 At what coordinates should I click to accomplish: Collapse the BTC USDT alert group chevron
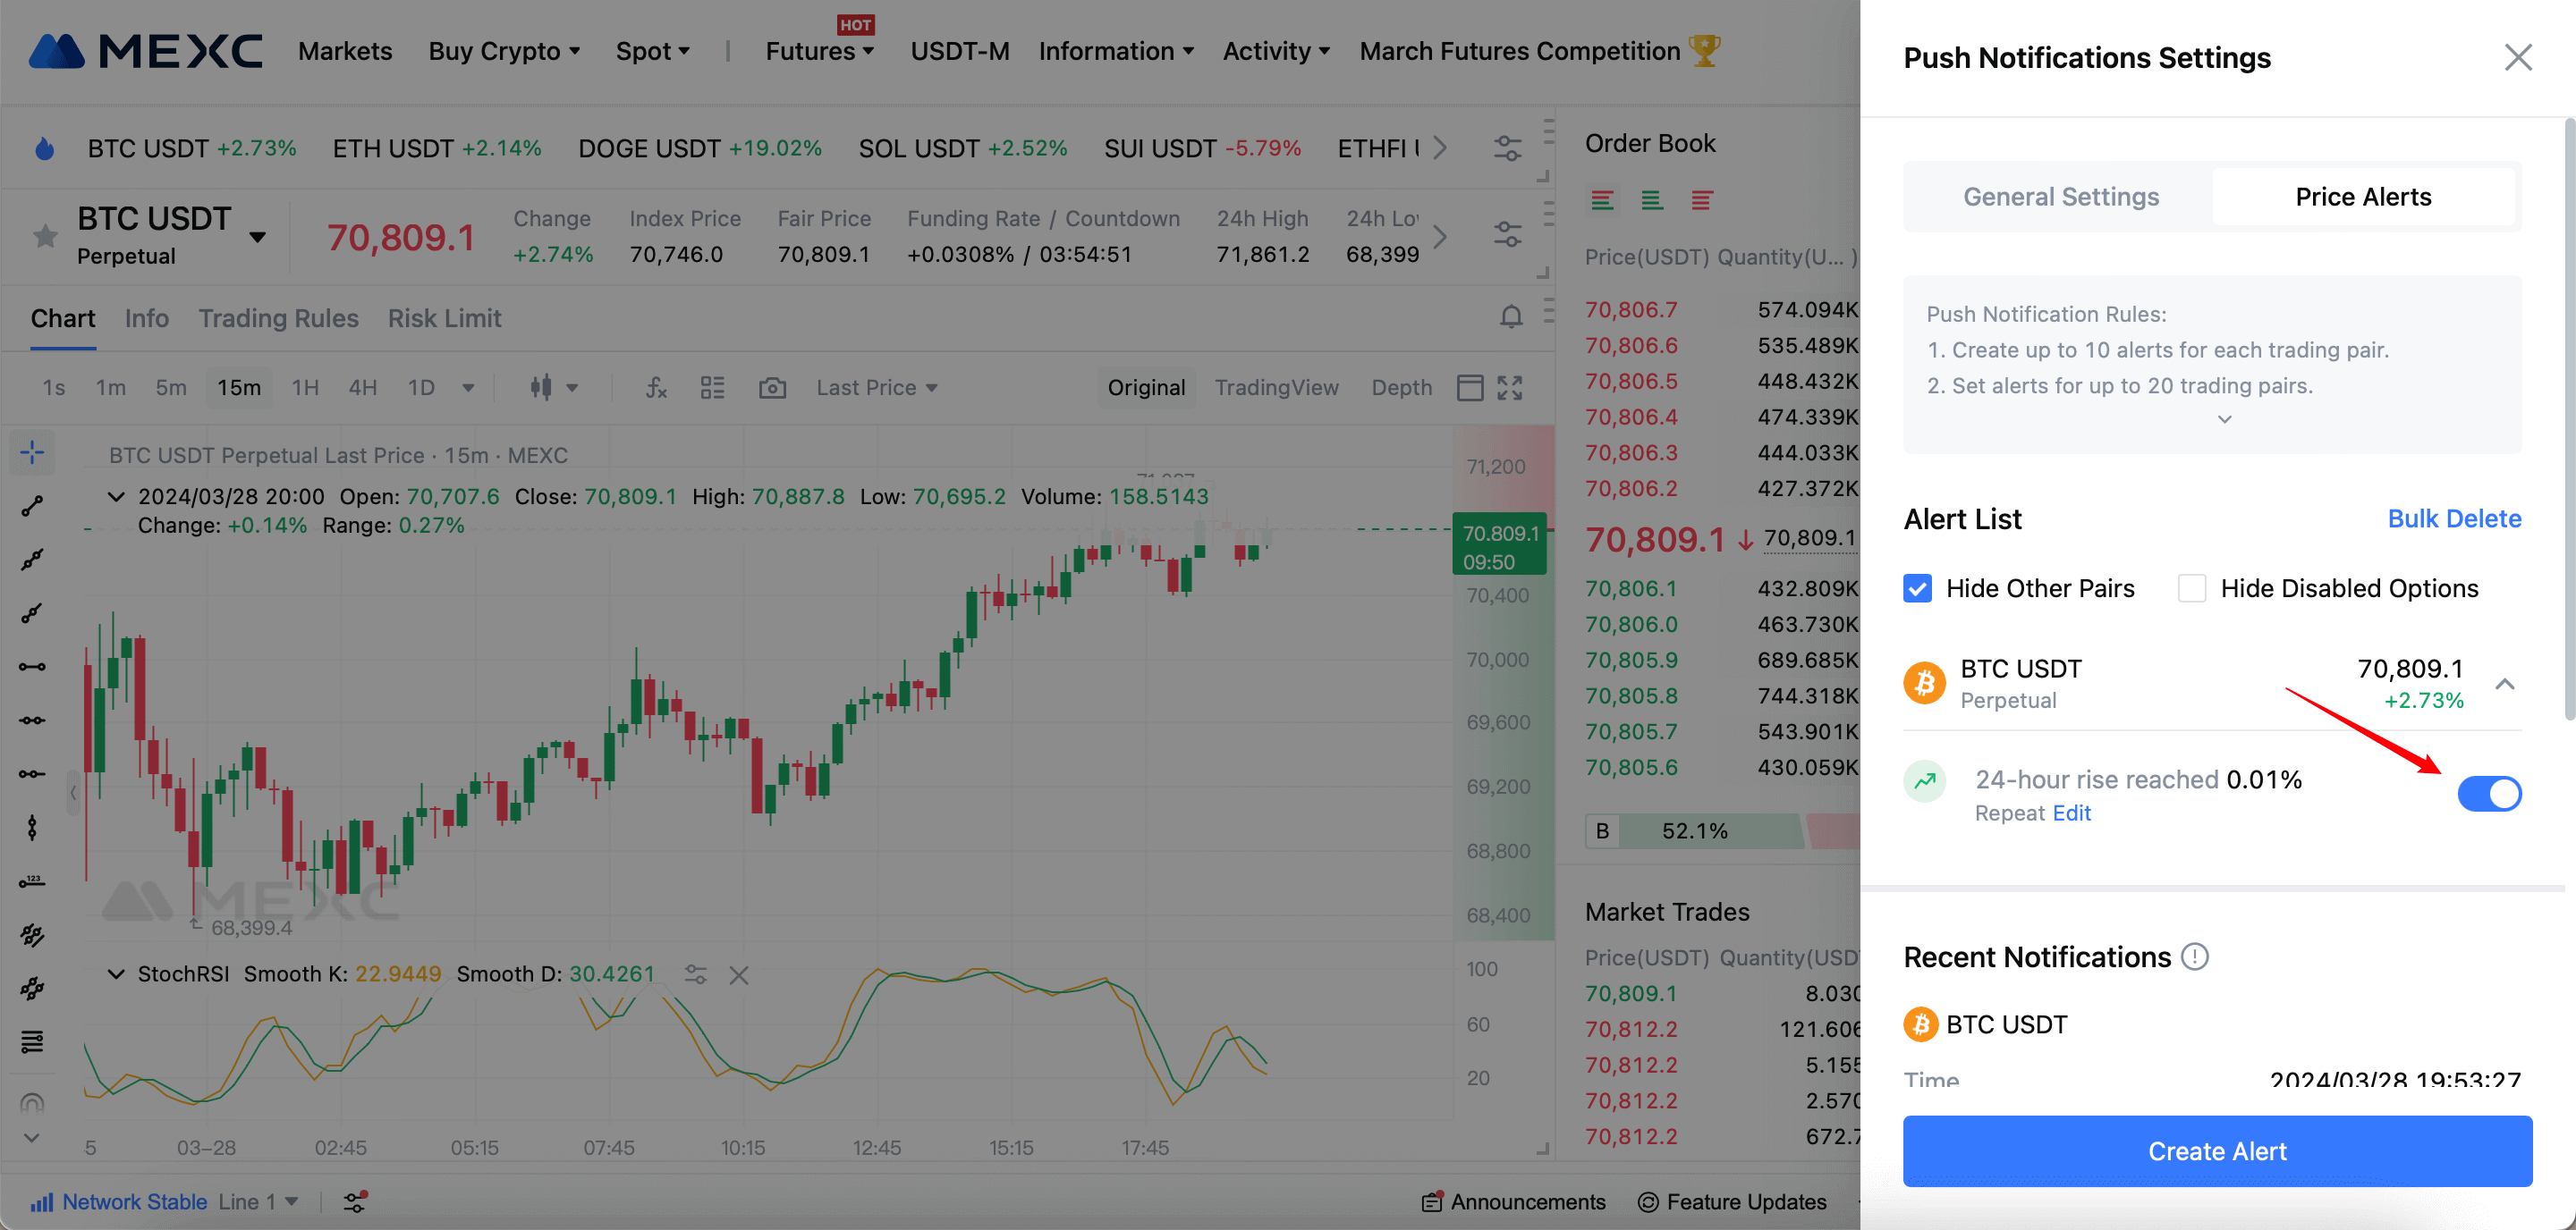coord(2504,685)
